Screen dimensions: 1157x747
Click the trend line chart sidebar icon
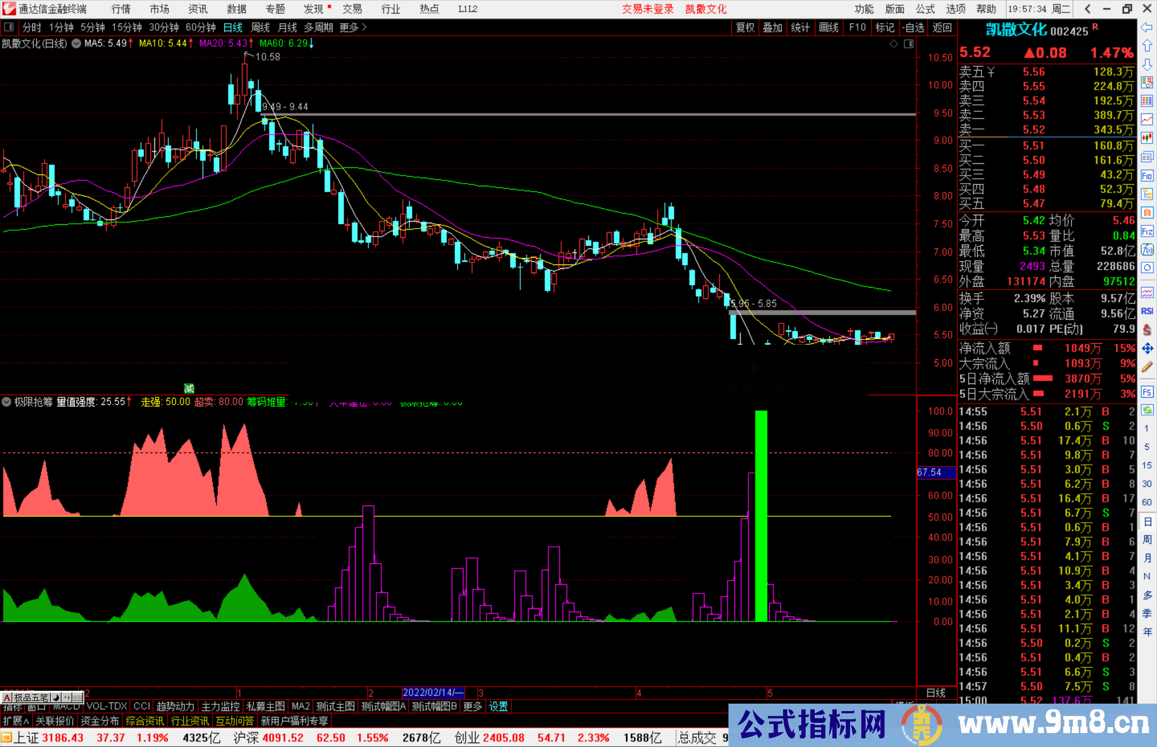tap(1147, 119)
